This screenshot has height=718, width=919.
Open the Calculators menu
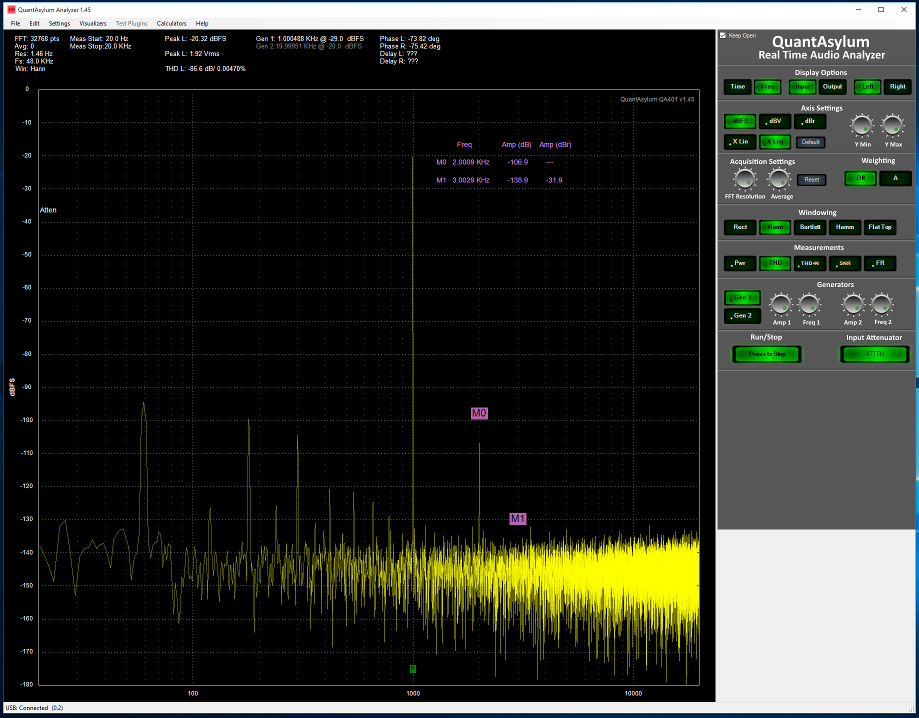[171, 23]
